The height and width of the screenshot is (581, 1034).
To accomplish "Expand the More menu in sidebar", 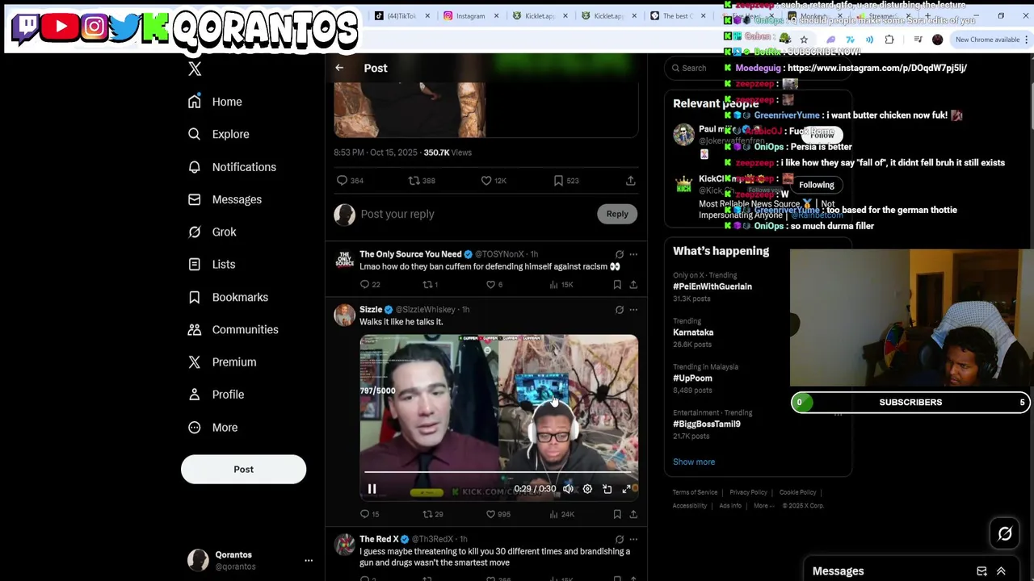I will [x=213, y=427].
